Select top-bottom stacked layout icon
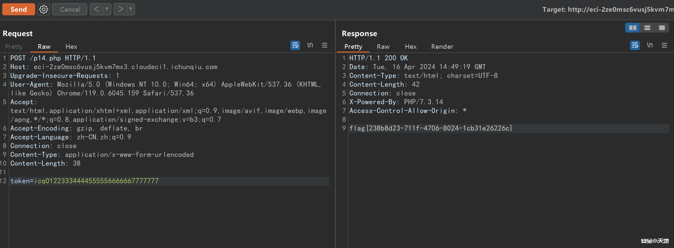The height and width of the screenshot is (248, 674). click(647, 28)
